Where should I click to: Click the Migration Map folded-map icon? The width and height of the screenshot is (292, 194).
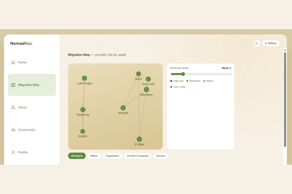(13, 85)
